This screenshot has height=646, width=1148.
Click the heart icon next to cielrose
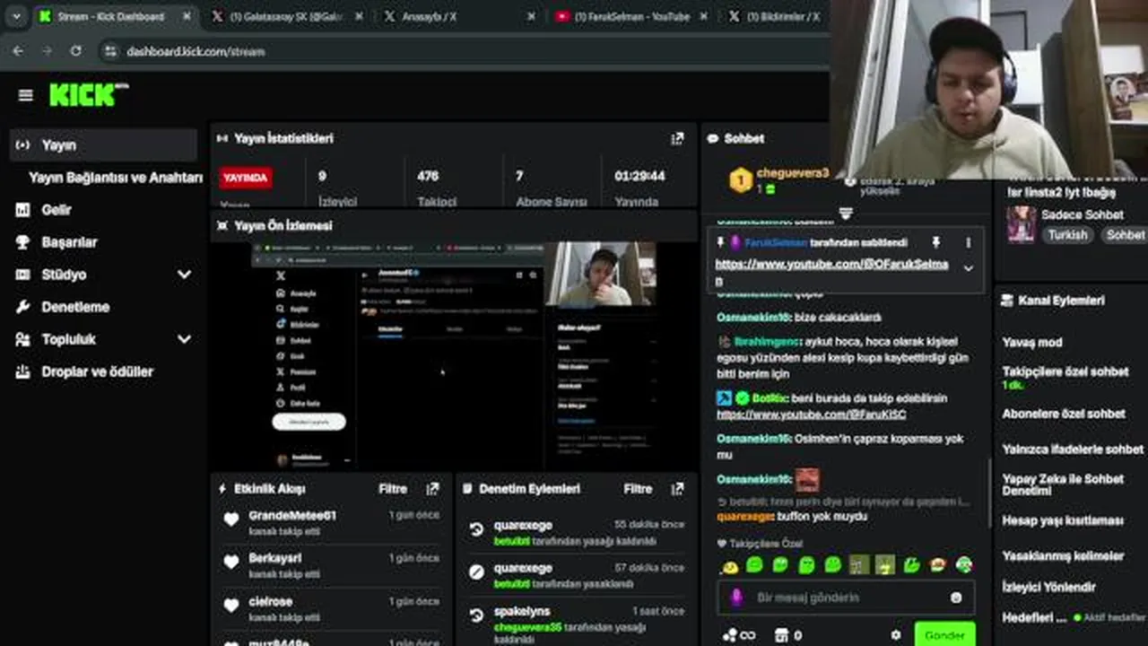pos(230,606)
